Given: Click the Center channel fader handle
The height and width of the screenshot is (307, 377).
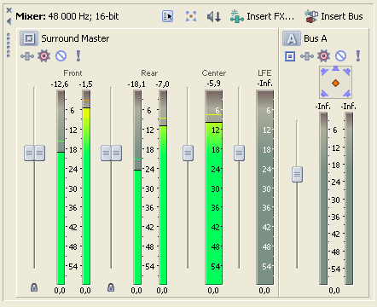Looking at the screenshot, I should click(188, 153).
